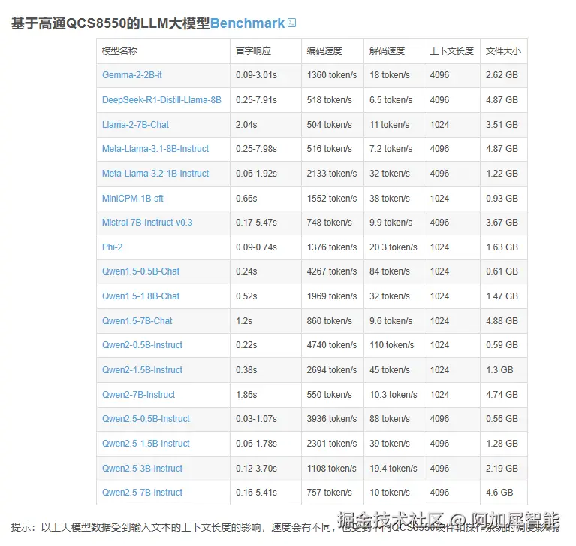Click the 编码速度 column header

point(333,51)
